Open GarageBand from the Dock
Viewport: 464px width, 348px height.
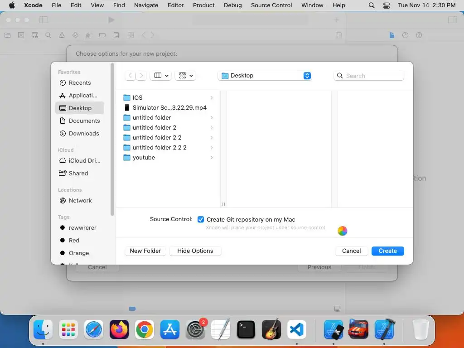(271, 329)
